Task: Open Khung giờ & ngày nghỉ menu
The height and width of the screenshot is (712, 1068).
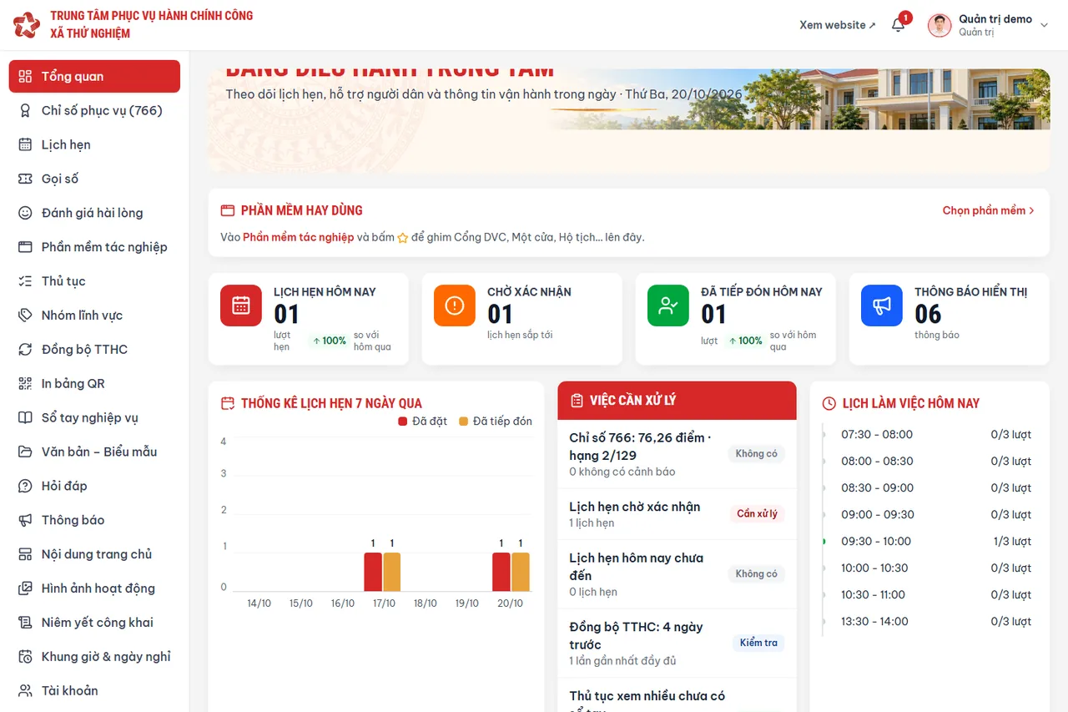Action: pyautogui.click(x=94, y=657)
